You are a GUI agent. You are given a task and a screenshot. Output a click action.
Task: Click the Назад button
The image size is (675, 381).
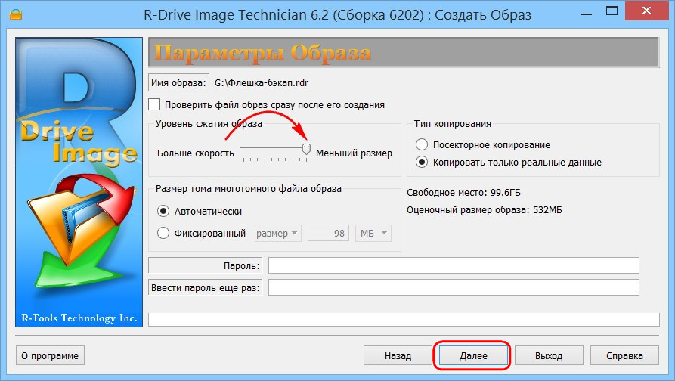pos(398,355)
